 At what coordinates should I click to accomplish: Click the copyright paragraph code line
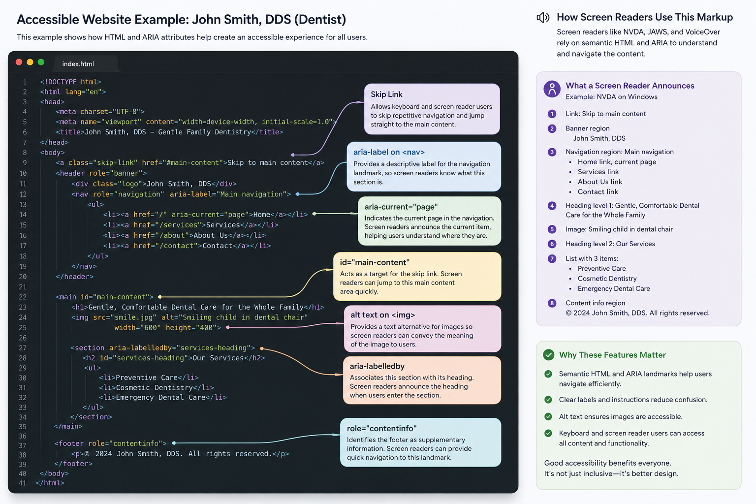tap(180, 454)
